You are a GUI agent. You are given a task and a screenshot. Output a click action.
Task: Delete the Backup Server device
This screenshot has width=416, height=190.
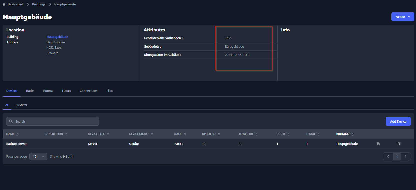pyautogui.click(x=399, y=144)
